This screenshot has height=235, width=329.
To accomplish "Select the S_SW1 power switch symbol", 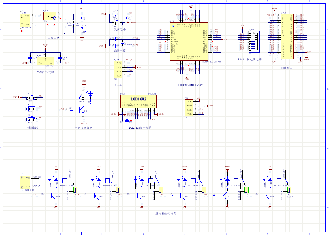I will pyautogui.click(x=50, y=17).
